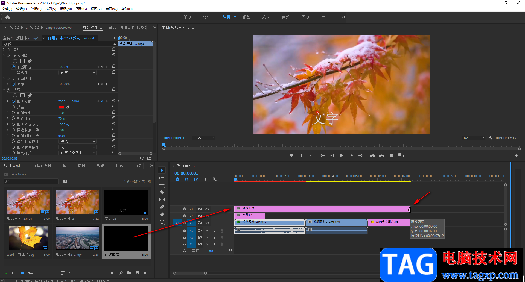Select the Razor tool
Image resolution: width=525 pixels, height=282 pixels.
pos(162,192)
